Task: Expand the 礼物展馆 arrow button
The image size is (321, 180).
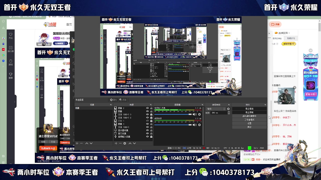Action: [67, 43]
